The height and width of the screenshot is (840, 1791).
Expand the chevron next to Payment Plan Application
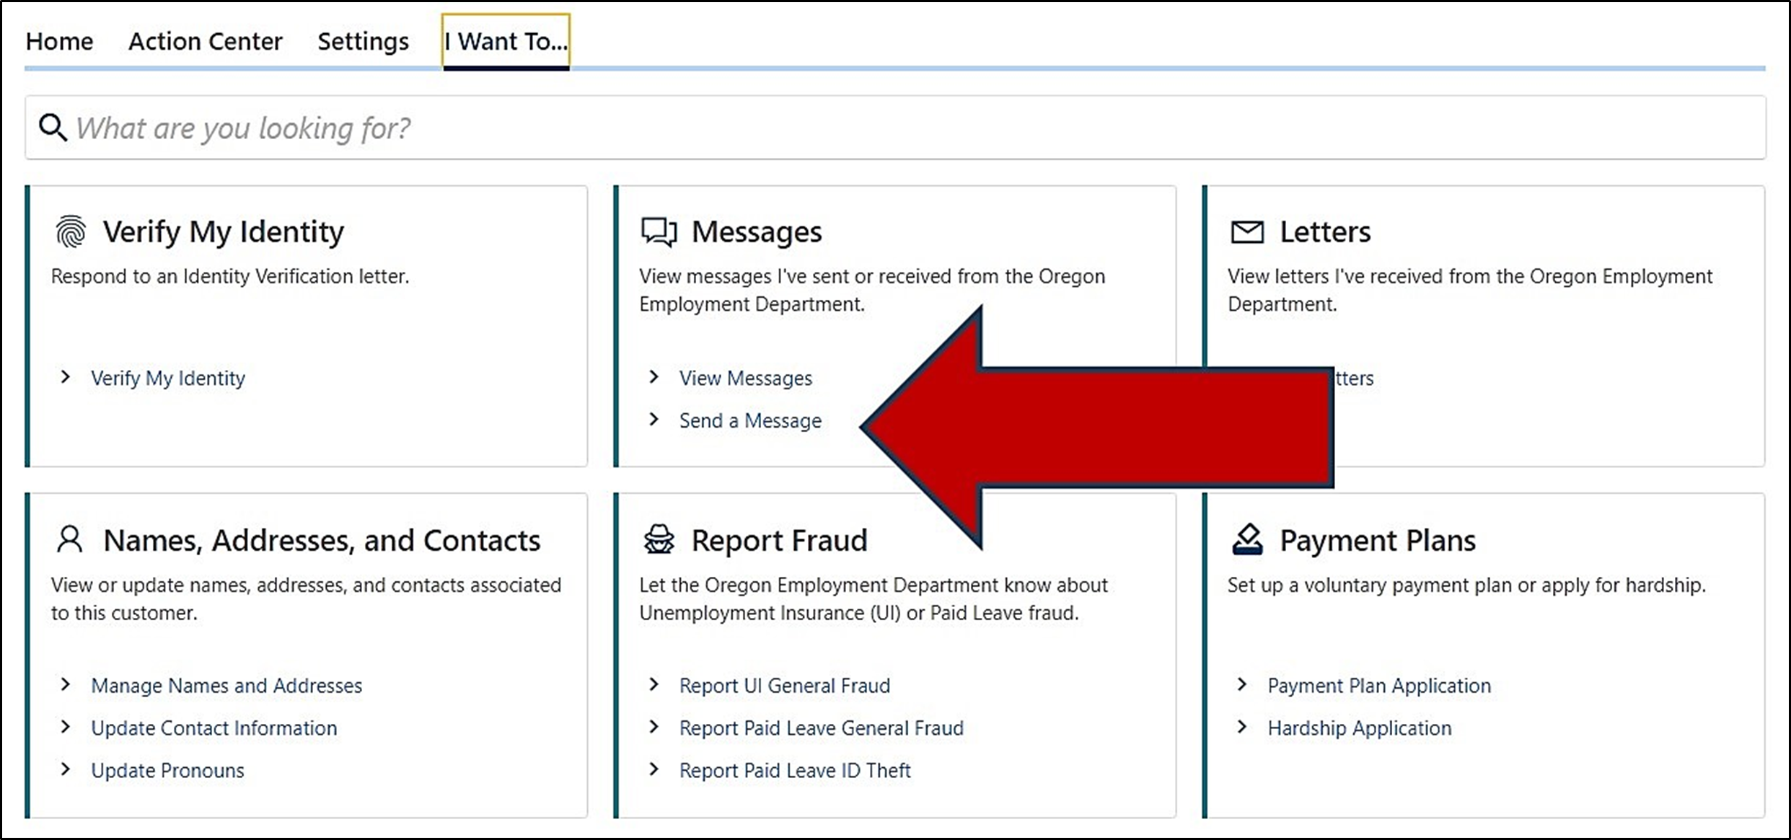click(x=1242, y=685)
